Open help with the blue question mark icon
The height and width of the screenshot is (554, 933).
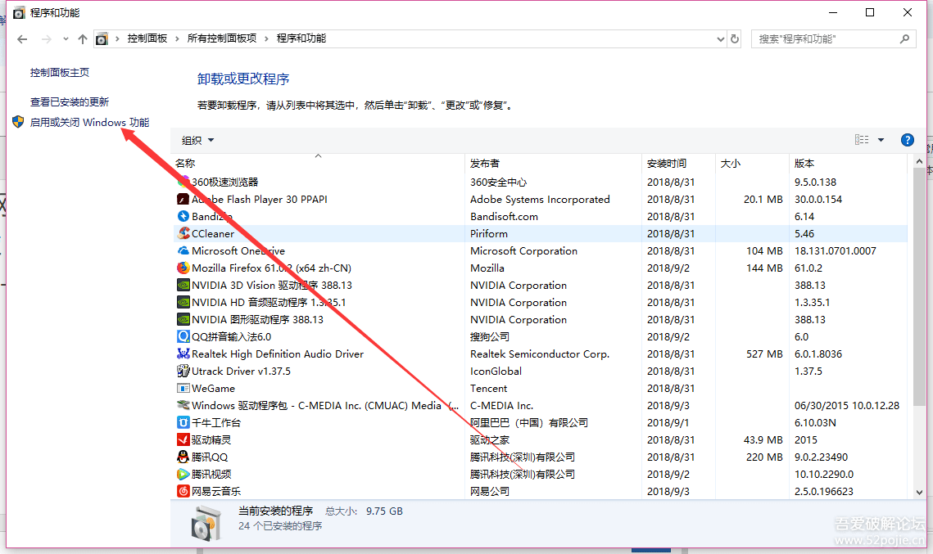pos(907,140)
